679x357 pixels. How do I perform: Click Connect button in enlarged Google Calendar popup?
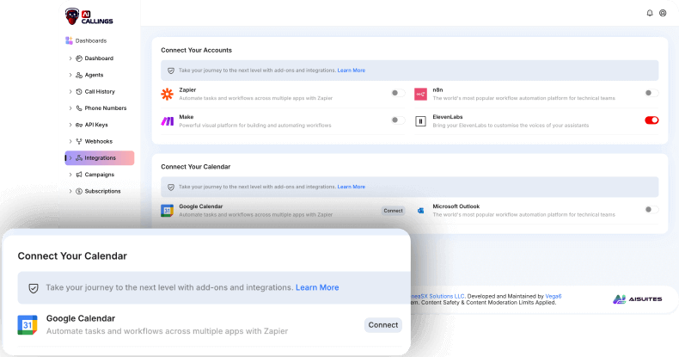pyautogui.click(x=382, y=325)
